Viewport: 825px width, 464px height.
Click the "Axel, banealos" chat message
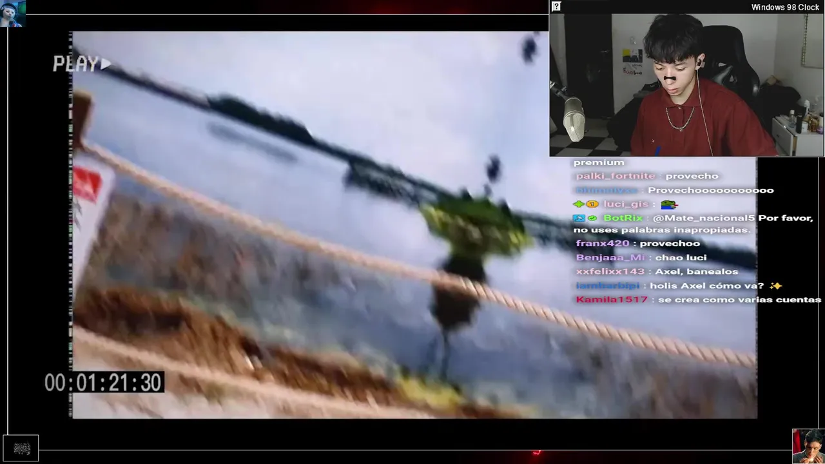(x=697, y=271)
